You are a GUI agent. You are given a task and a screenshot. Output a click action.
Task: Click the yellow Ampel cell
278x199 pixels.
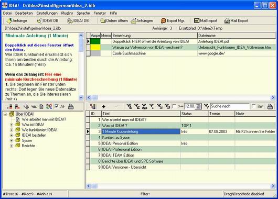[95, 48]
